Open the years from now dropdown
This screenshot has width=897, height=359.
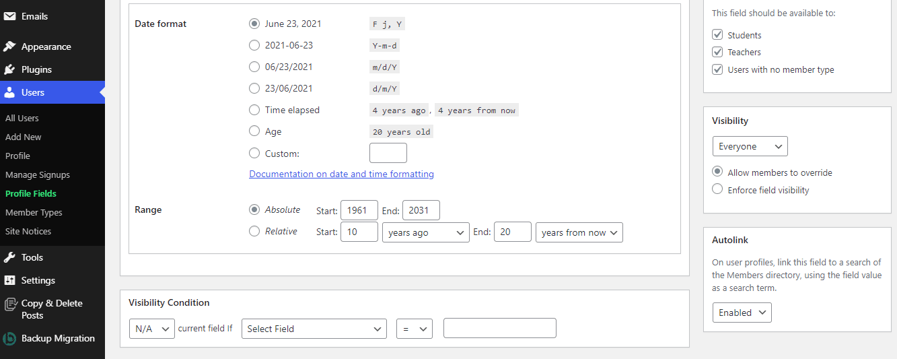click(579, 232)
